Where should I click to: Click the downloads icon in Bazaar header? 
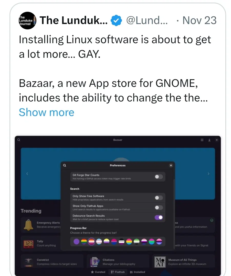pyautogui.click(x=209, y=140)
